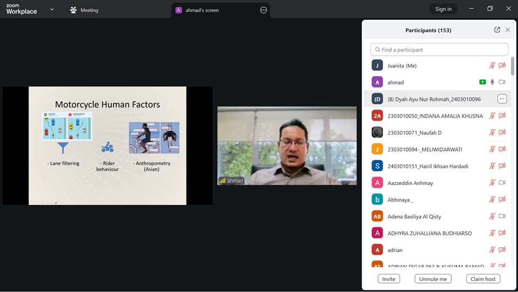Toggle Juanita's muted microphone icon
This screenshot has height=292, width=518.
(492, 66)
